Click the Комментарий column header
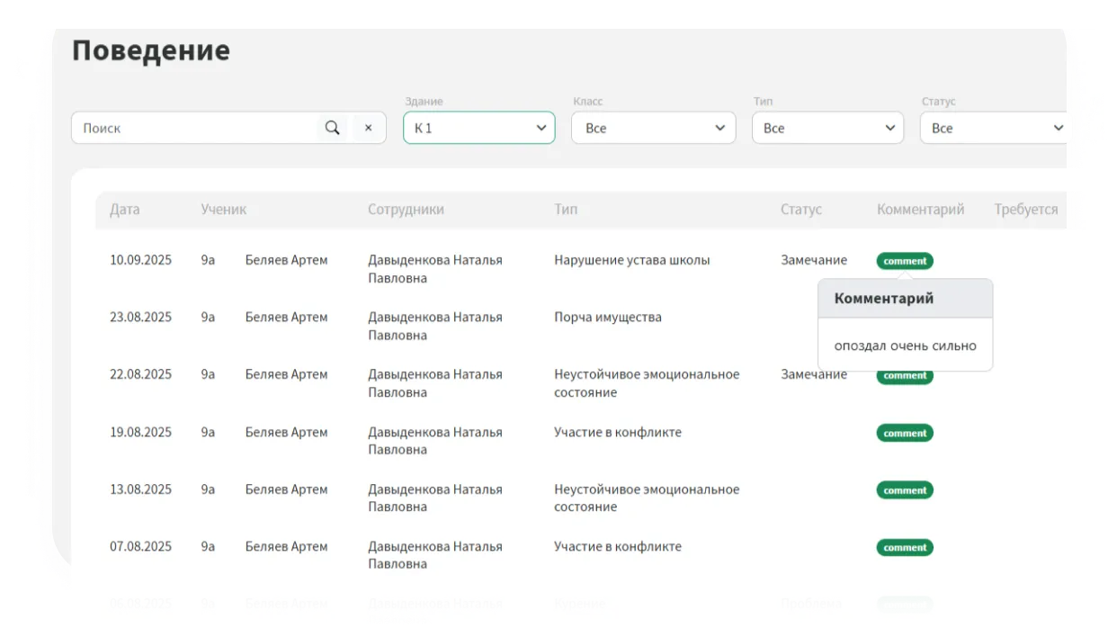This screenshot has height=637, width=1117. 920,210
